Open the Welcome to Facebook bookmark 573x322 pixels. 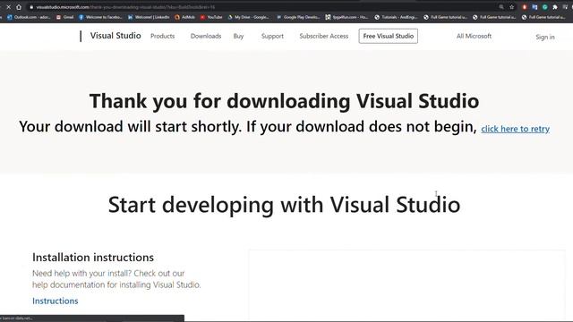(x=100, y=17)
